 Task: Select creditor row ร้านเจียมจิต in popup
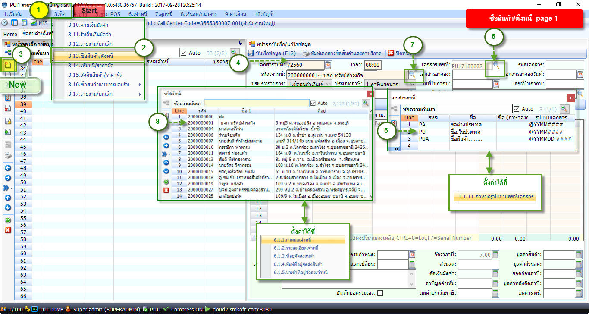[x=271, y=135]
